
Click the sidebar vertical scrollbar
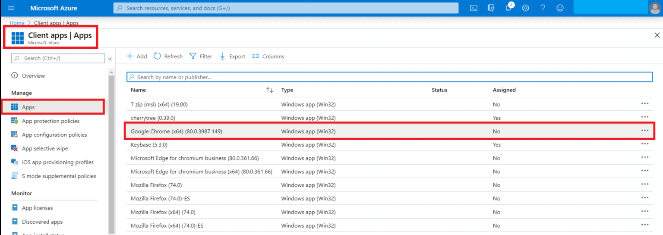(x=112, y=151)
